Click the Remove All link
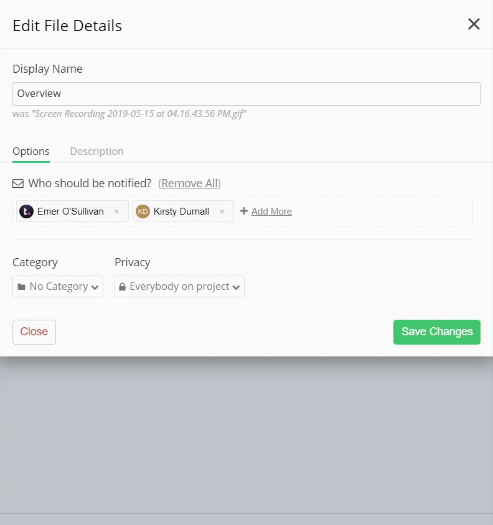 point(189,184)
